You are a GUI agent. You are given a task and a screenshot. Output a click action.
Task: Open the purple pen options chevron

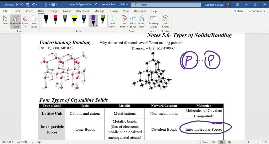coord(97,25)
